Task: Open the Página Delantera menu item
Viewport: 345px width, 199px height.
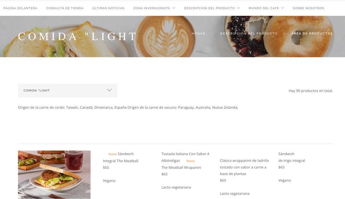Action: 20,8
